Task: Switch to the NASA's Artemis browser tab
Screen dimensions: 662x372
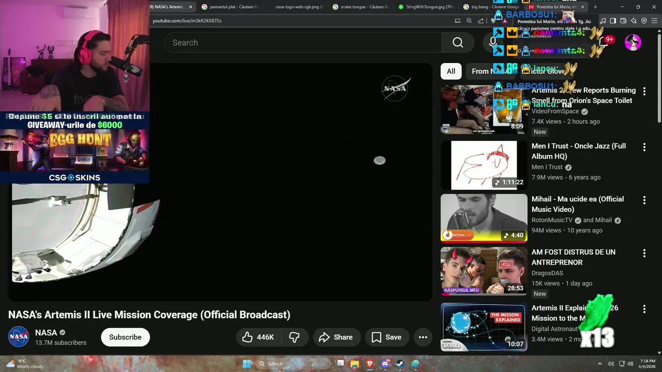Action: coord(168,7)
